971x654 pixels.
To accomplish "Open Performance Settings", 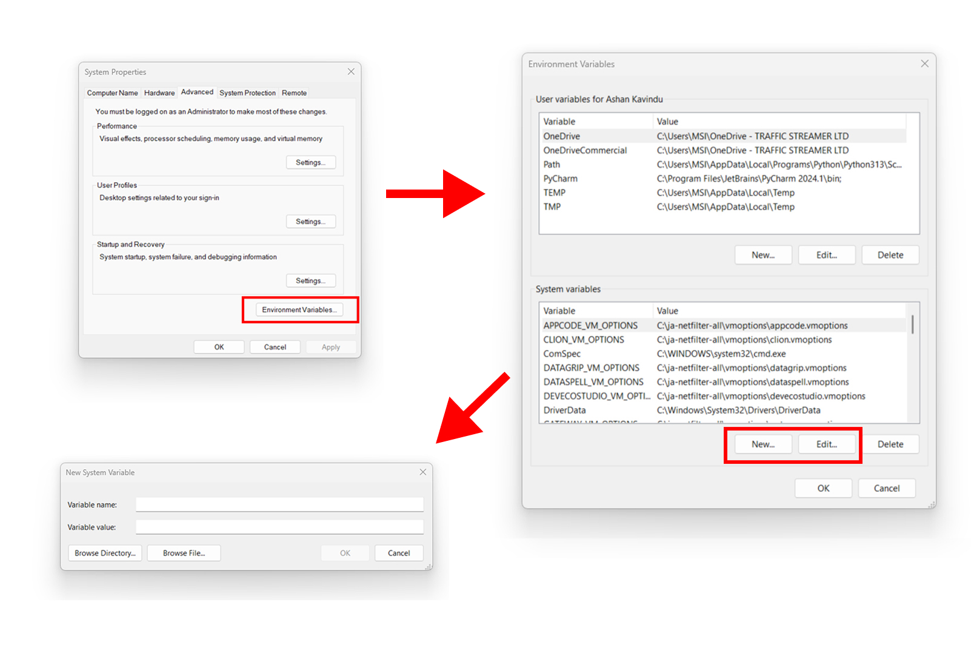I will coord(310,162).
